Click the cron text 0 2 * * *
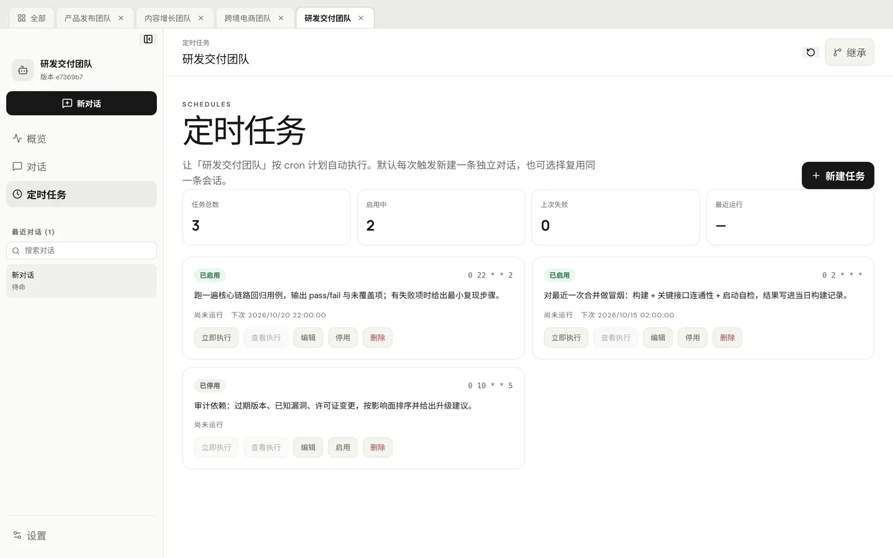Viewport: 893px width, 558px height. [x=842, y=275]
